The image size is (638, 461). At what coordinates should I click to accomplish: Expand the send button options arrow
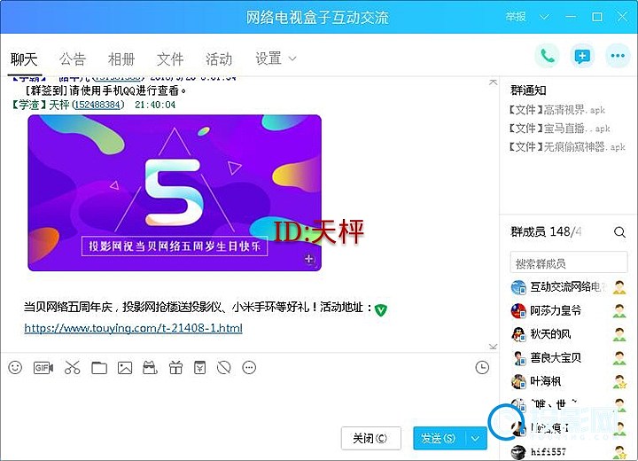pos(477,438)
